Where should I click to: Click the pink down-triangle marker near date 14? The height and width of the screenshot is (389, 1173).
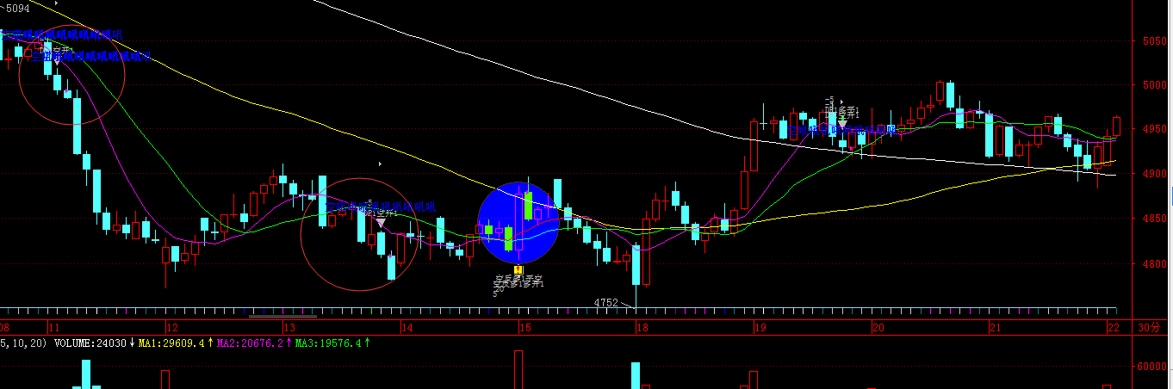point(382,224)
